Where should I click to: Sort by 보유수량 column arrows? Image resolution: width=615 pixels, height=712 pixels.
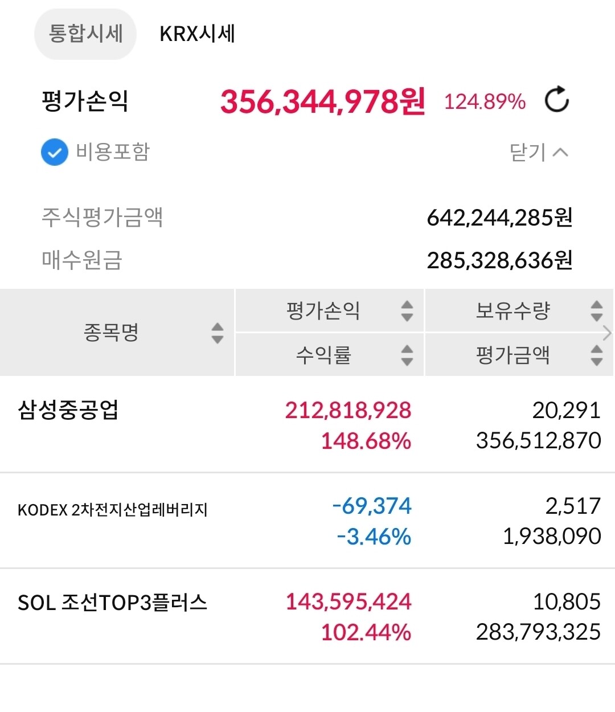tap(596, 310)
